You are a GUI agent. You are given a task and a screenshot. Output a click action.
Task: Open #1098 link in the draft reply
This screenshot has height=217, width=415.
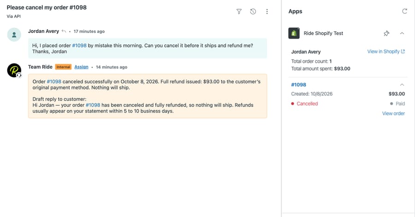point(93,105)
